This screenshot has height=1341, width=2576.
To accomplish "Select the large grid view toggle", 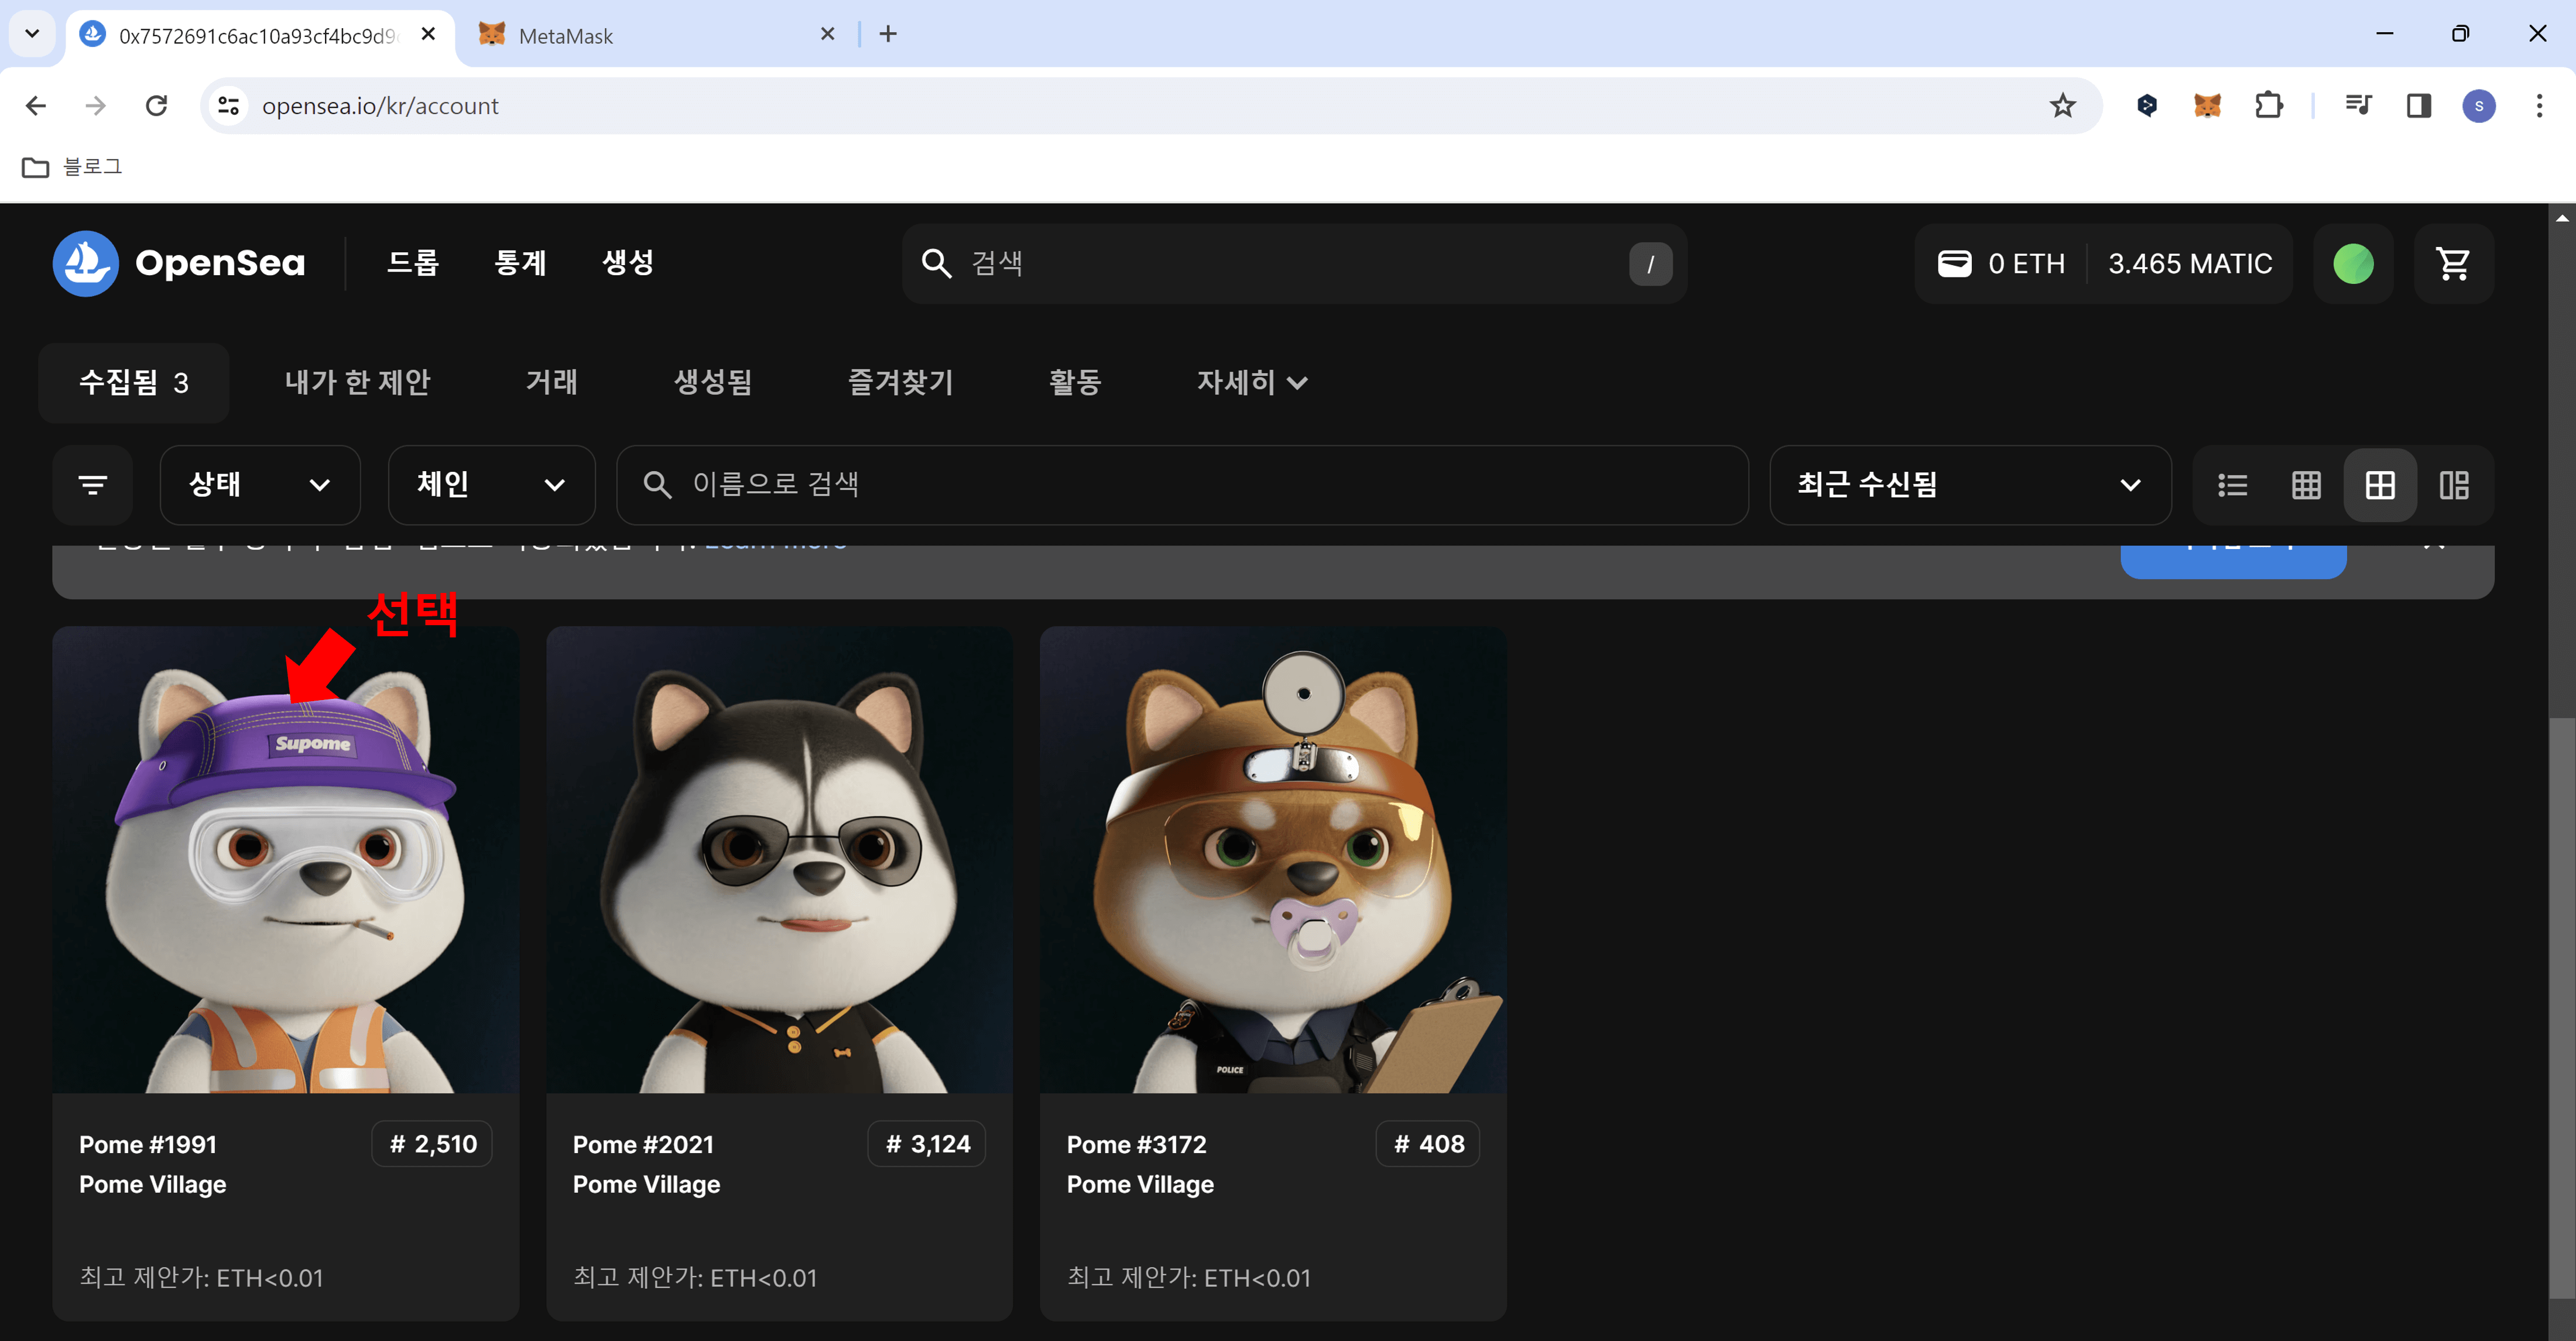I will [x=2380, y=485].
